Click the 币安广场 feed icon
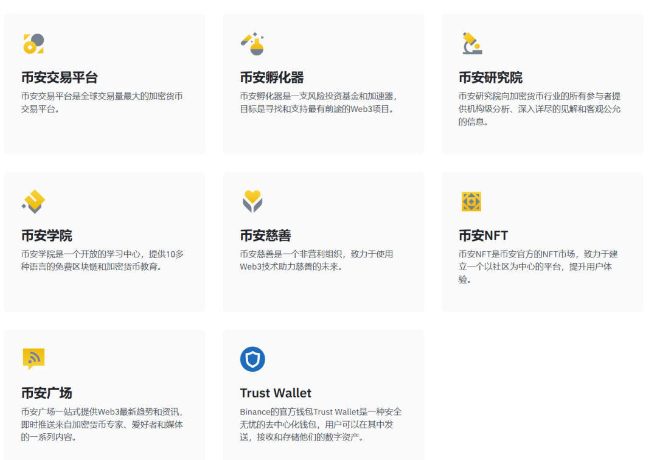 pos(33,359)
